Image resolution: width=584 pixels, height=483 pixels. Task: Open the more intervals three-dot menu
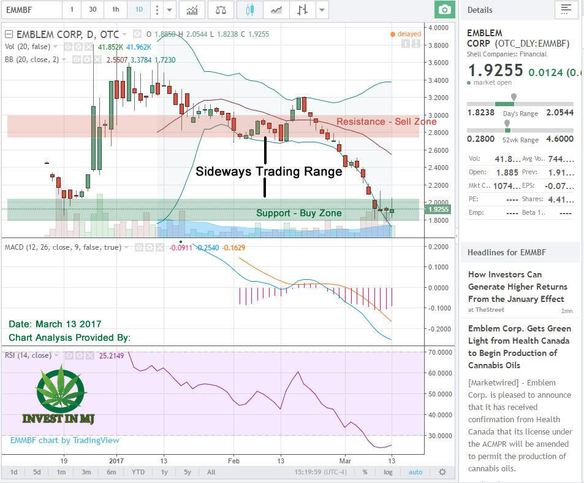157,10
